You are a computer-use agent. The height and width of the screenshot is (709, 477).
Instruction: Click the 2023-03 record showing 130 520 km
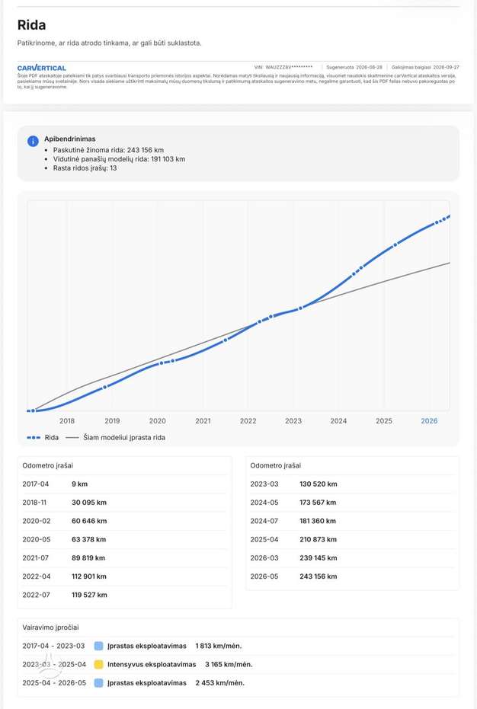352,484
